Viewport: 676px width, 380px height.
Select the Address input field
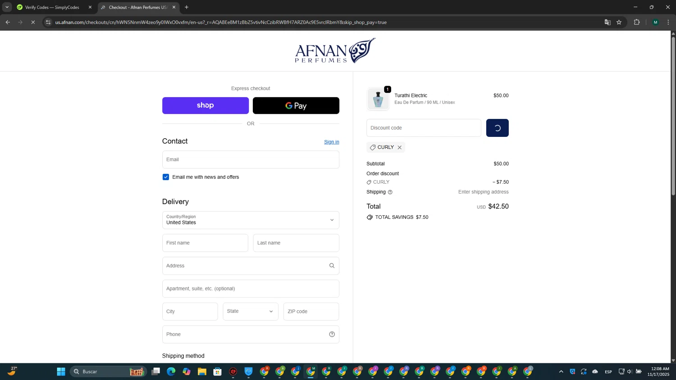click(x=251, y=266)
